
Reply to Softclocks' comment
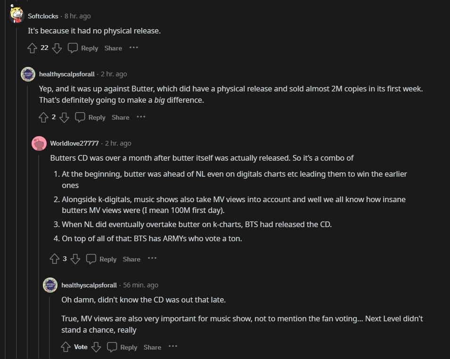(83, 48)
